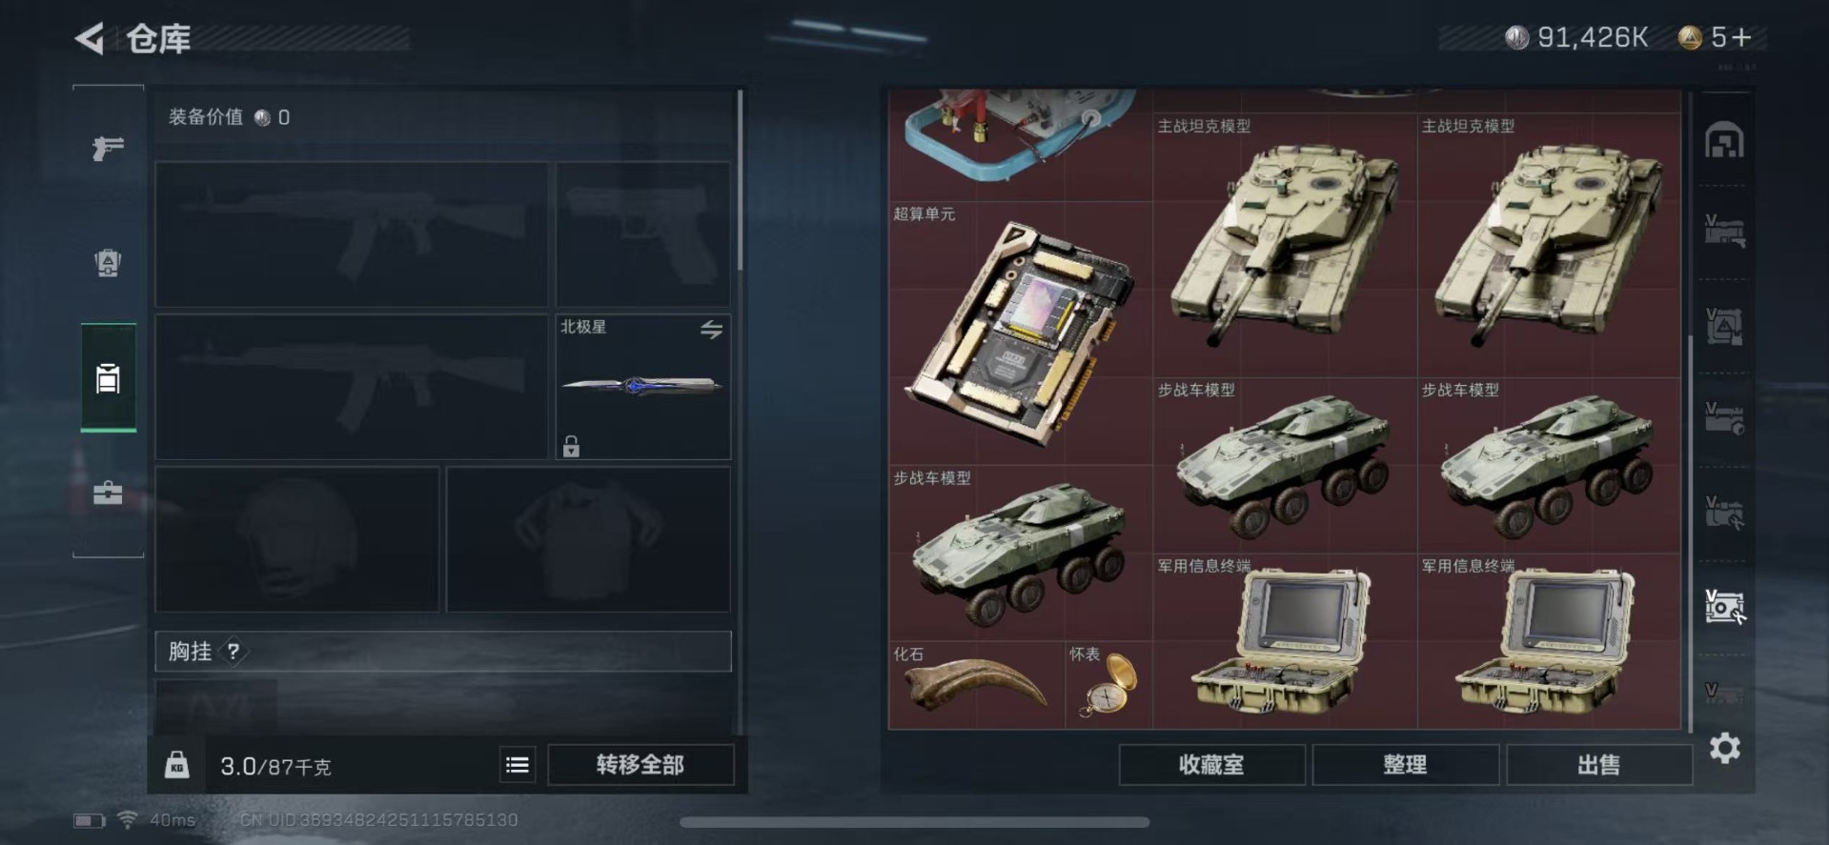Open the weapons tab with pistol icon
Screen dimensions: 1829x845
(108, 148)
